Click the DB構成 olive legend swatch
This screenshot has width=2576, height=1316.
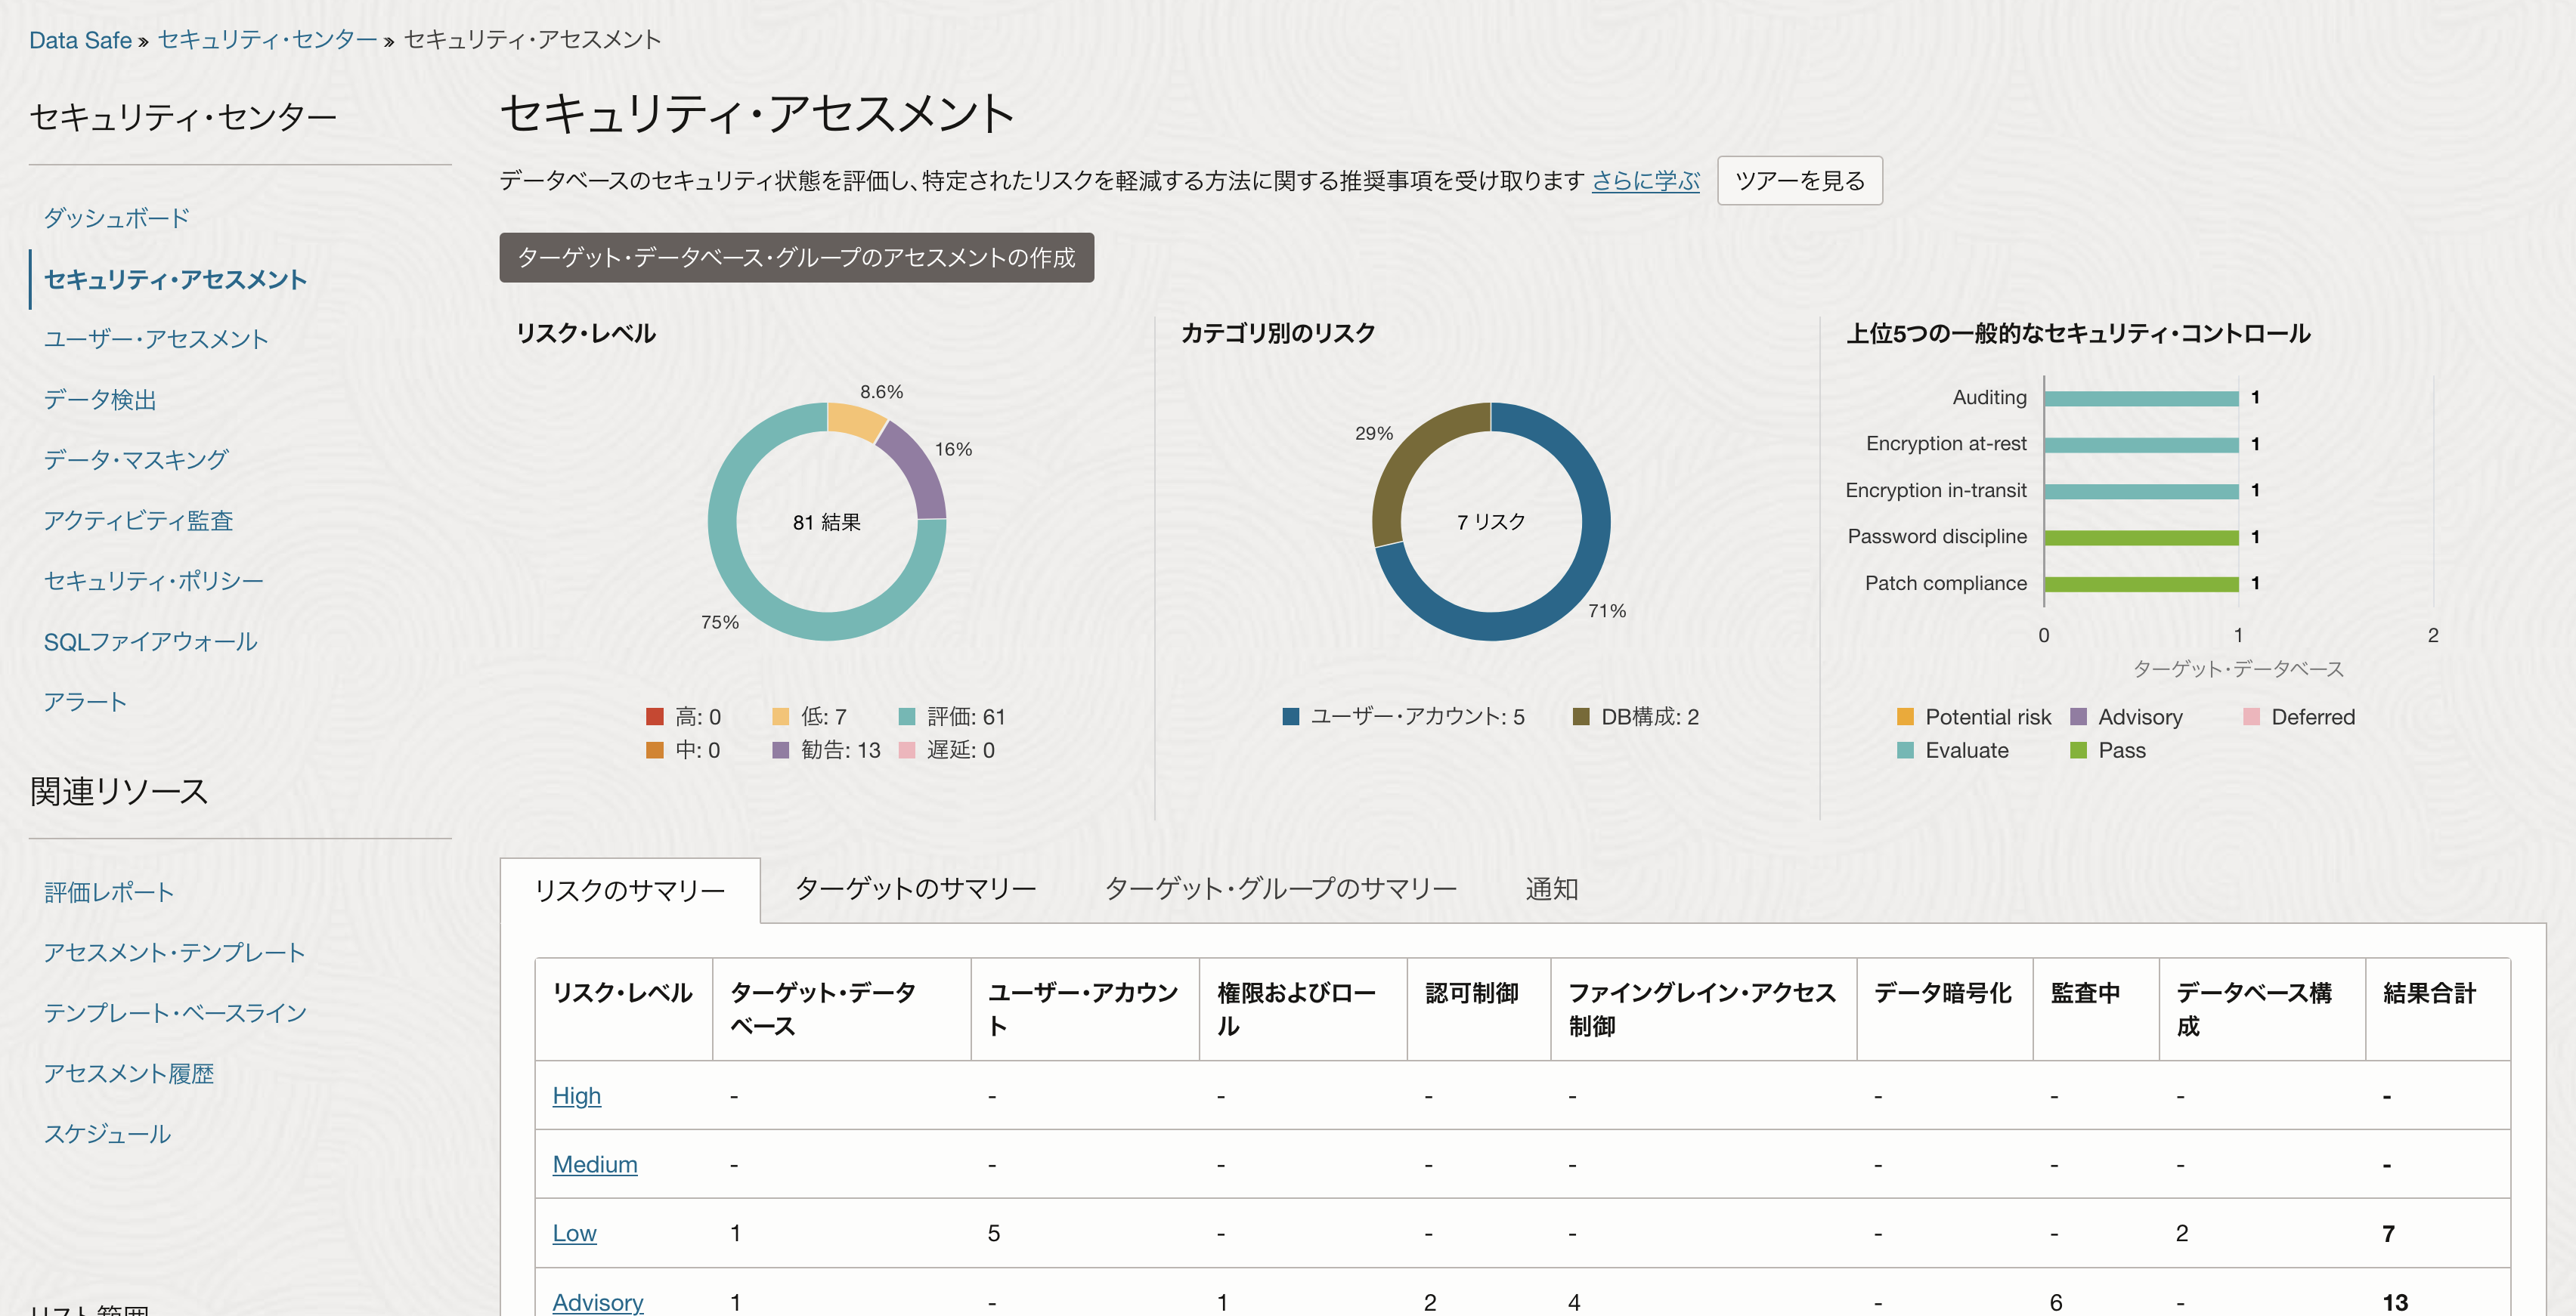point(1581,716)
